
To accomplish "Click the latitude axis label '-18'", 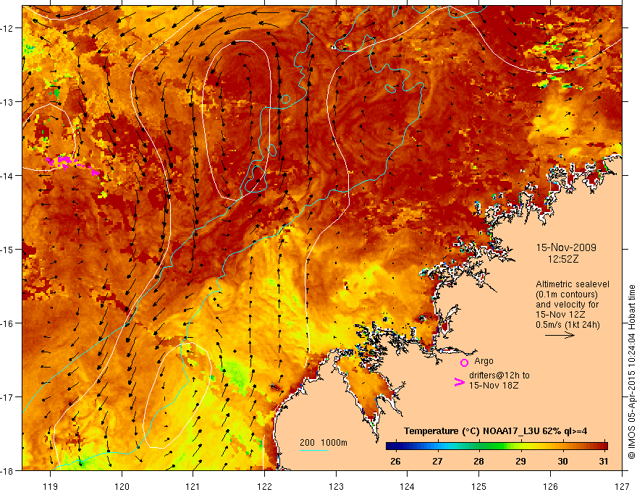I will point(8,471).
